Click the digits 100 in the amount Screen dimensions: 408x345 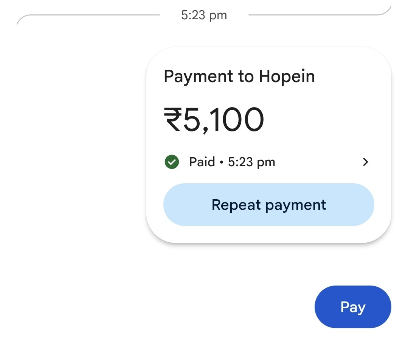237,120
